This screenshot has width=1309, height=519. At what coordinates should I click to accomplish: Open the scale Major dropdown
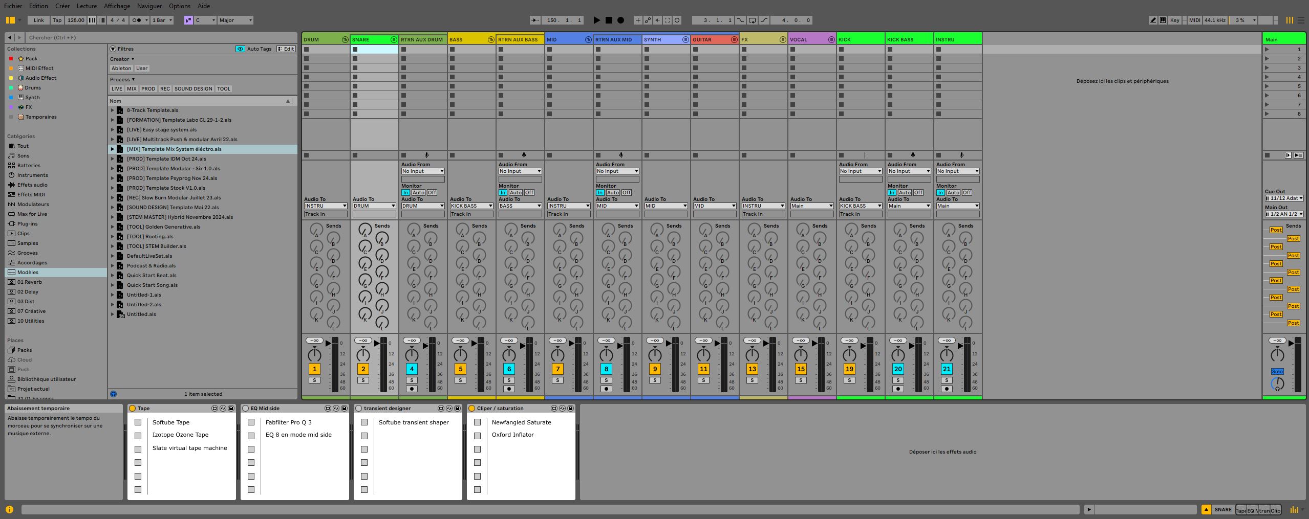click(235, 20)
